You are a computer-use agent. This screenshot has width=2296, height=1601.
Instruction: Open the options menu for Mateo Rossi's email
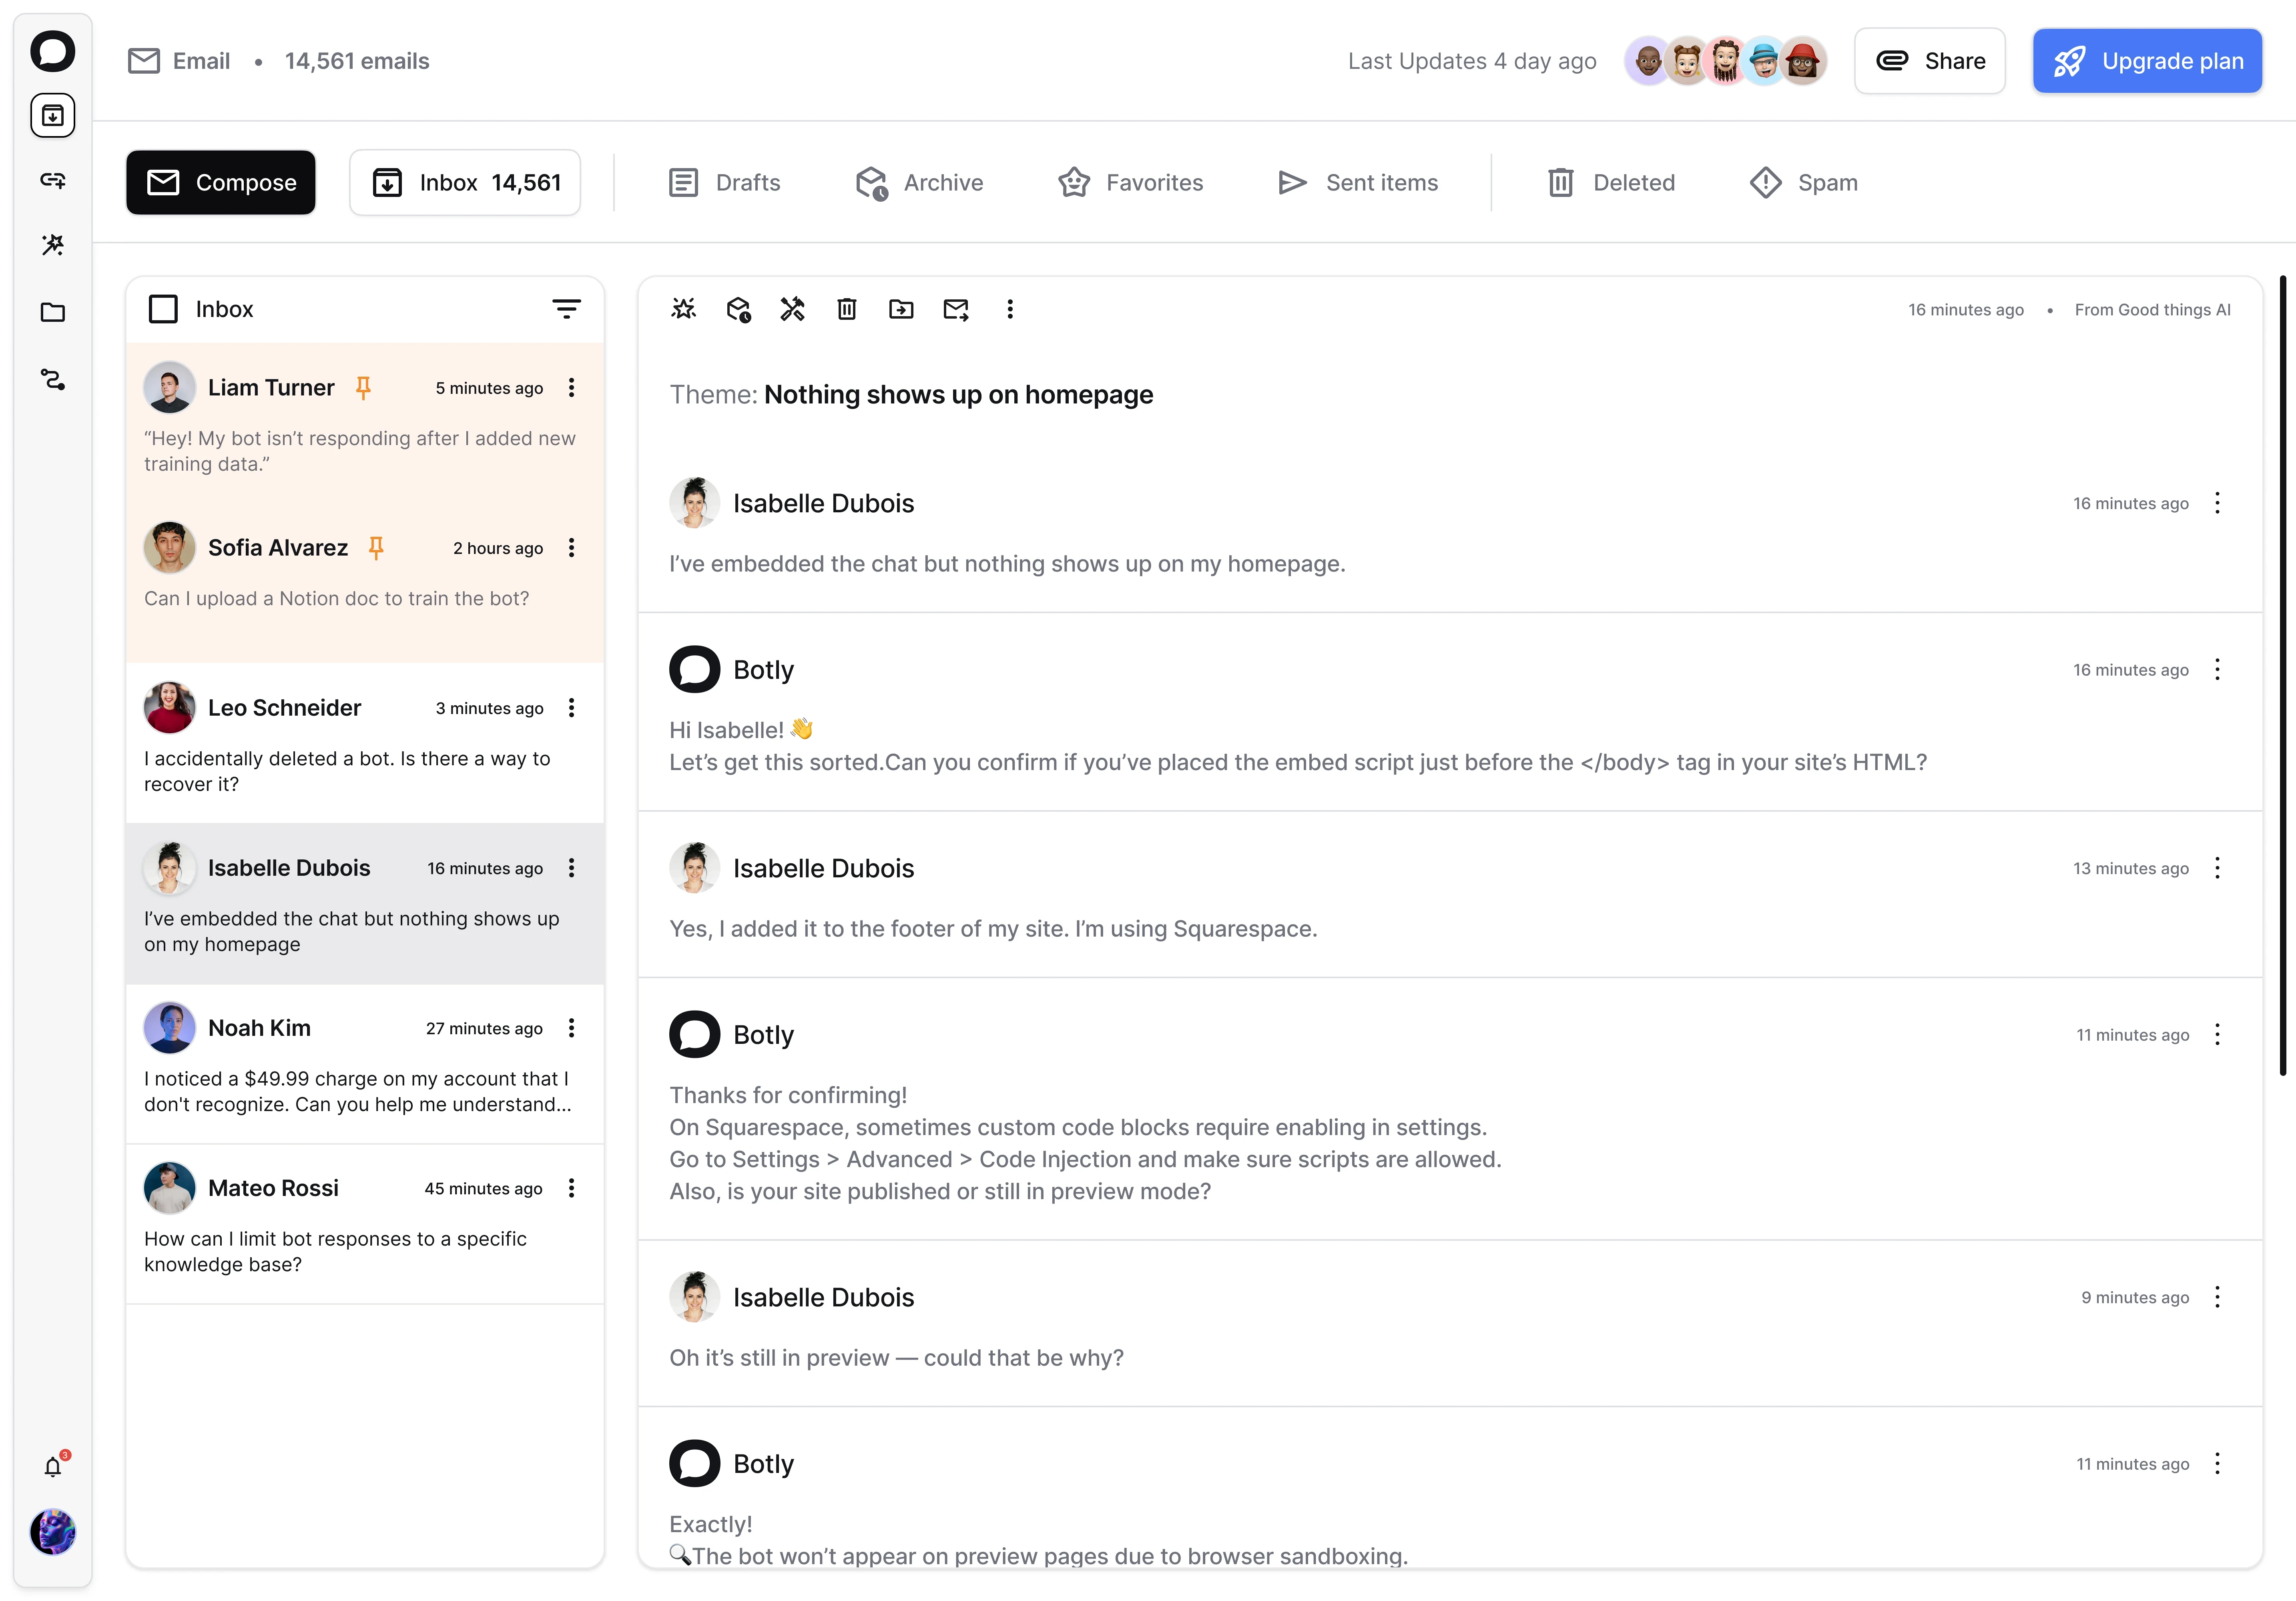pyautogui.click(x=572, y=1188)
